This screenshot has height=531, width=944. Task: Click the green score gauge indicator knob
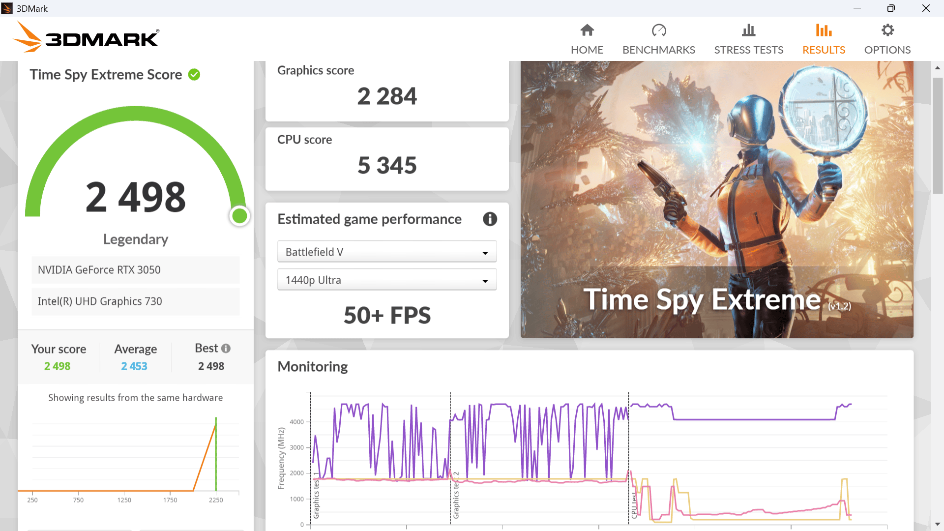pyautogui.click(x=239, y=216)
